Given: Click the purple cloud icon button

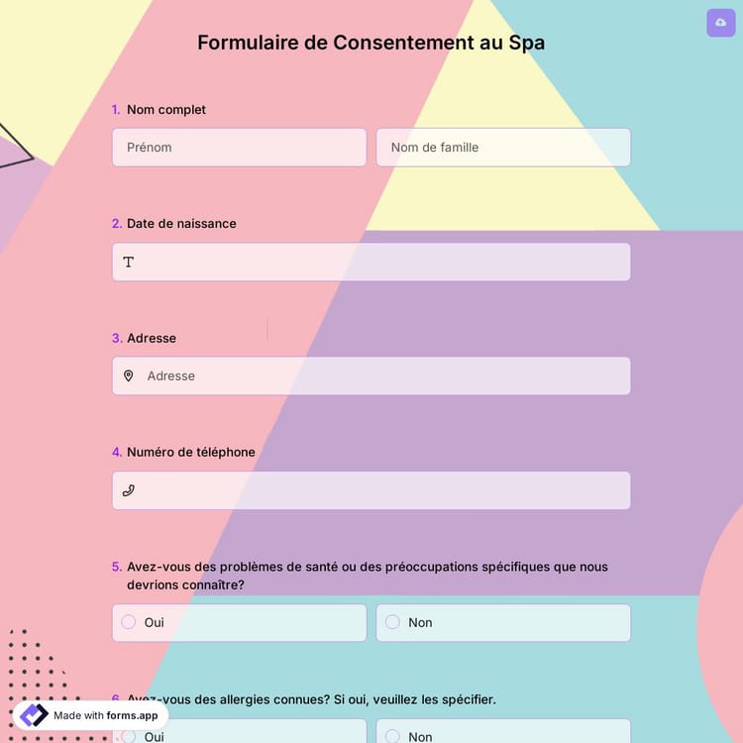Looking at the screenshot, I should coord(720,23).
